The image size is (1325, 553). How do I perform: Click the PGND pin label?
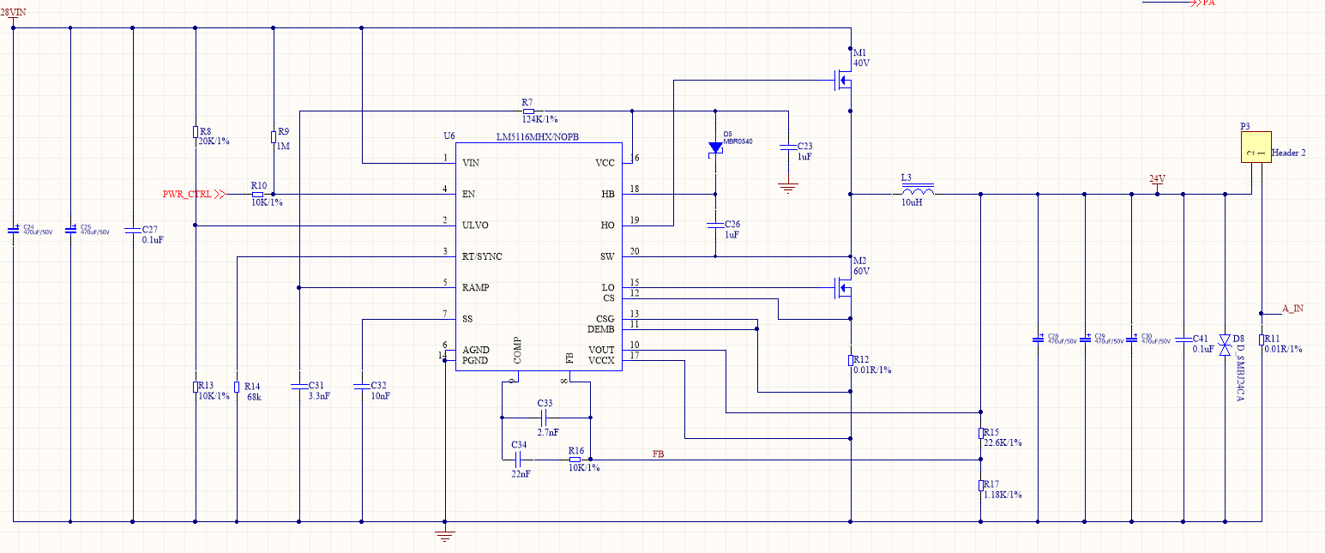[475, 361]
